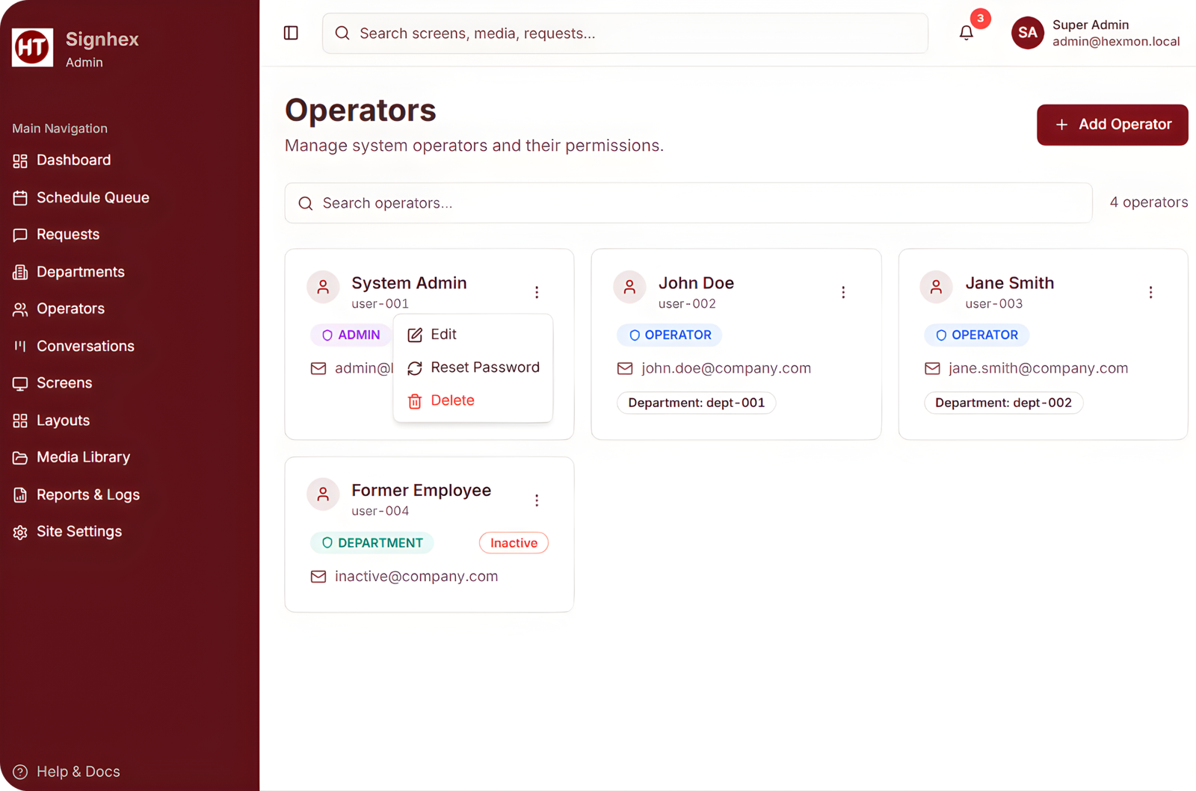Go to Media Library in the sidebar
The image size is (1196, 791).
83,457
